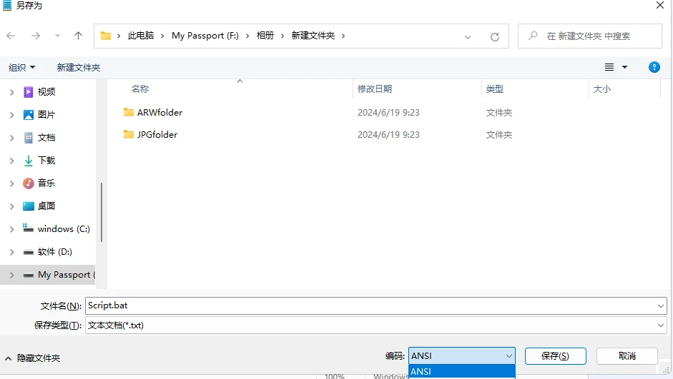
Task: Expand the windows (C:) tree node
Action: [x=11, y=229]
